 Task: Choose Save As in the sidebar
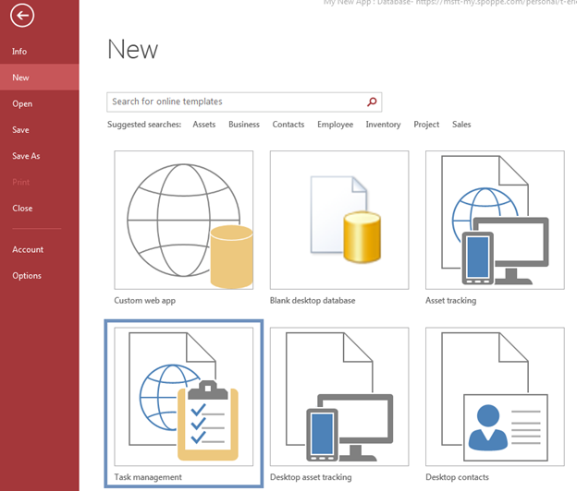pos(26,156)
